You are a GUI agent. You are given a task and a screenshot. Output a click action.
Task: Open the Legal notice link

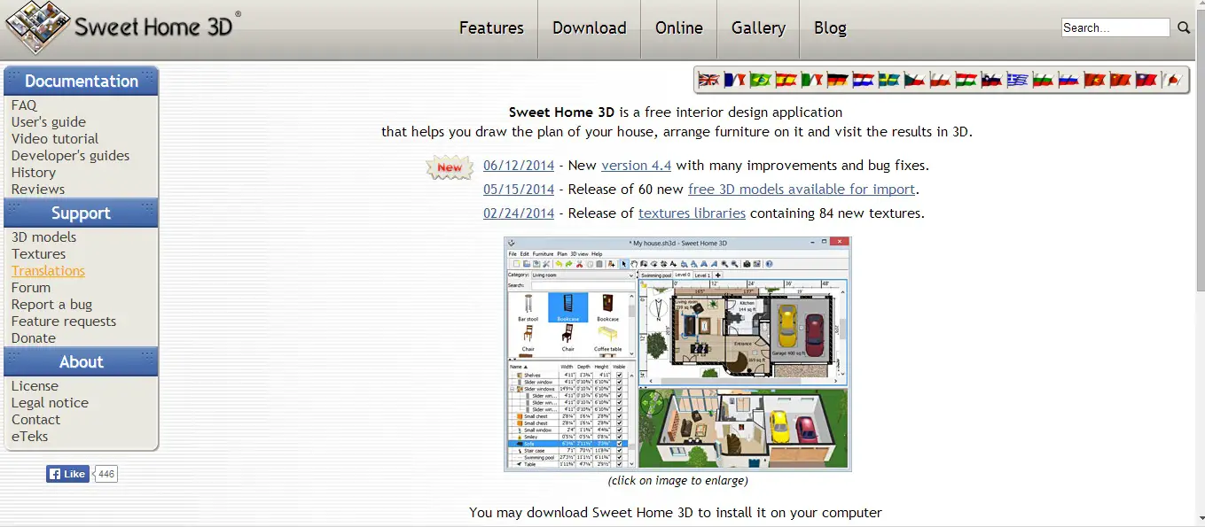pyautogui.click(x=50, y=403)
